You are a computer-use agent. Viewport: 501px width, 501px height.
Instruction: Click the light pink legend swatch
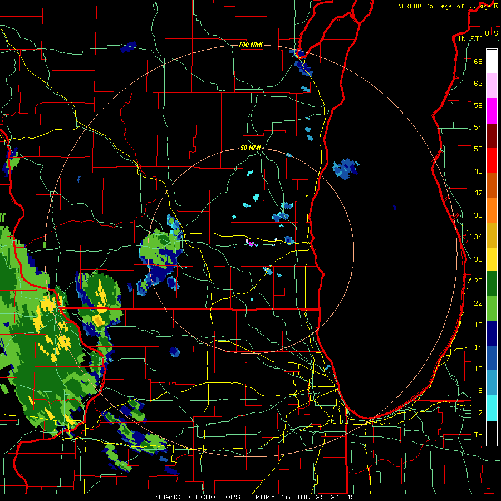click(x=492, y=85)
